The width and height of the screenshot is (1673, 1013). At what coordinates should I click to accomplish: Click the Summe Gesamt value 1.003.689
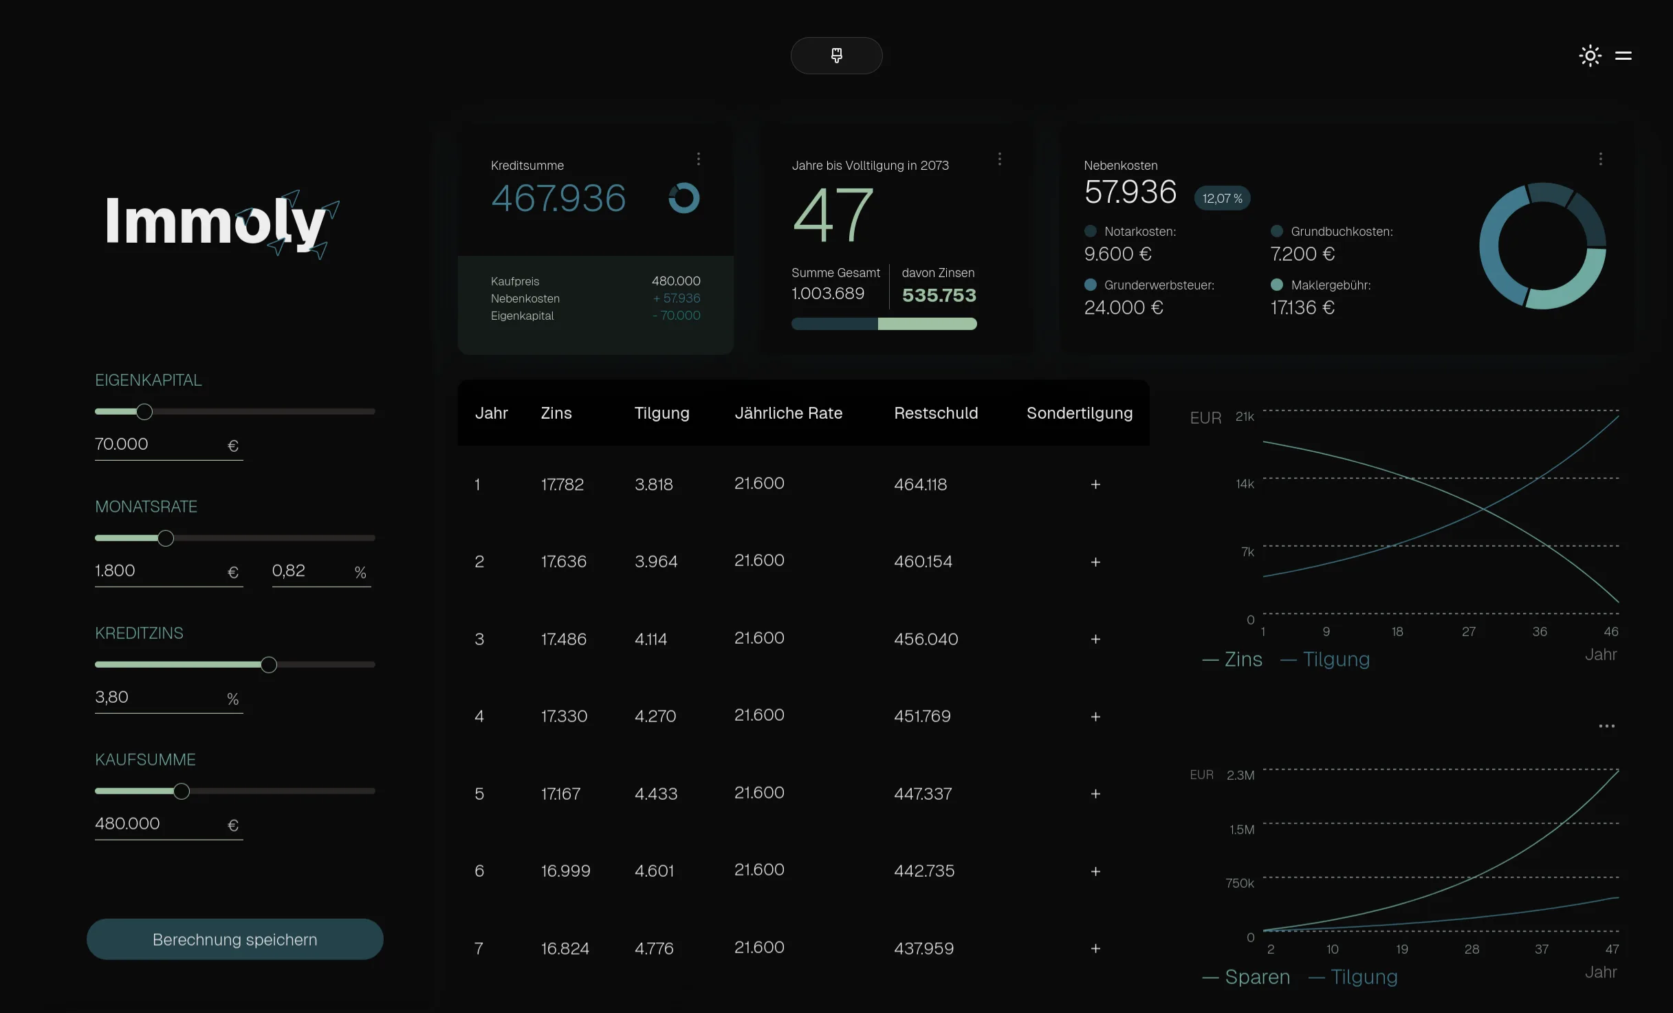pyautogui.click(x=828, y=294)
